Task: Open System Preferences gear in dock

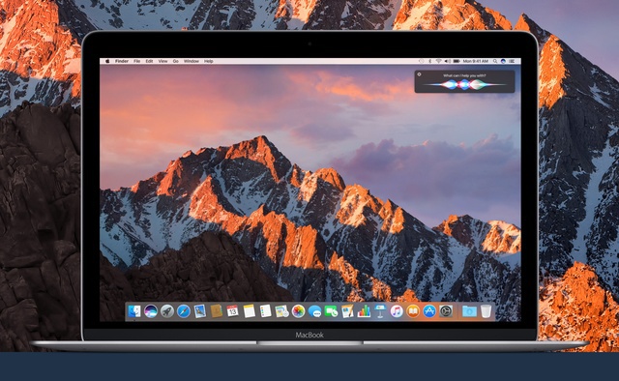Action: pyautogui.click(x=446, y=311)
